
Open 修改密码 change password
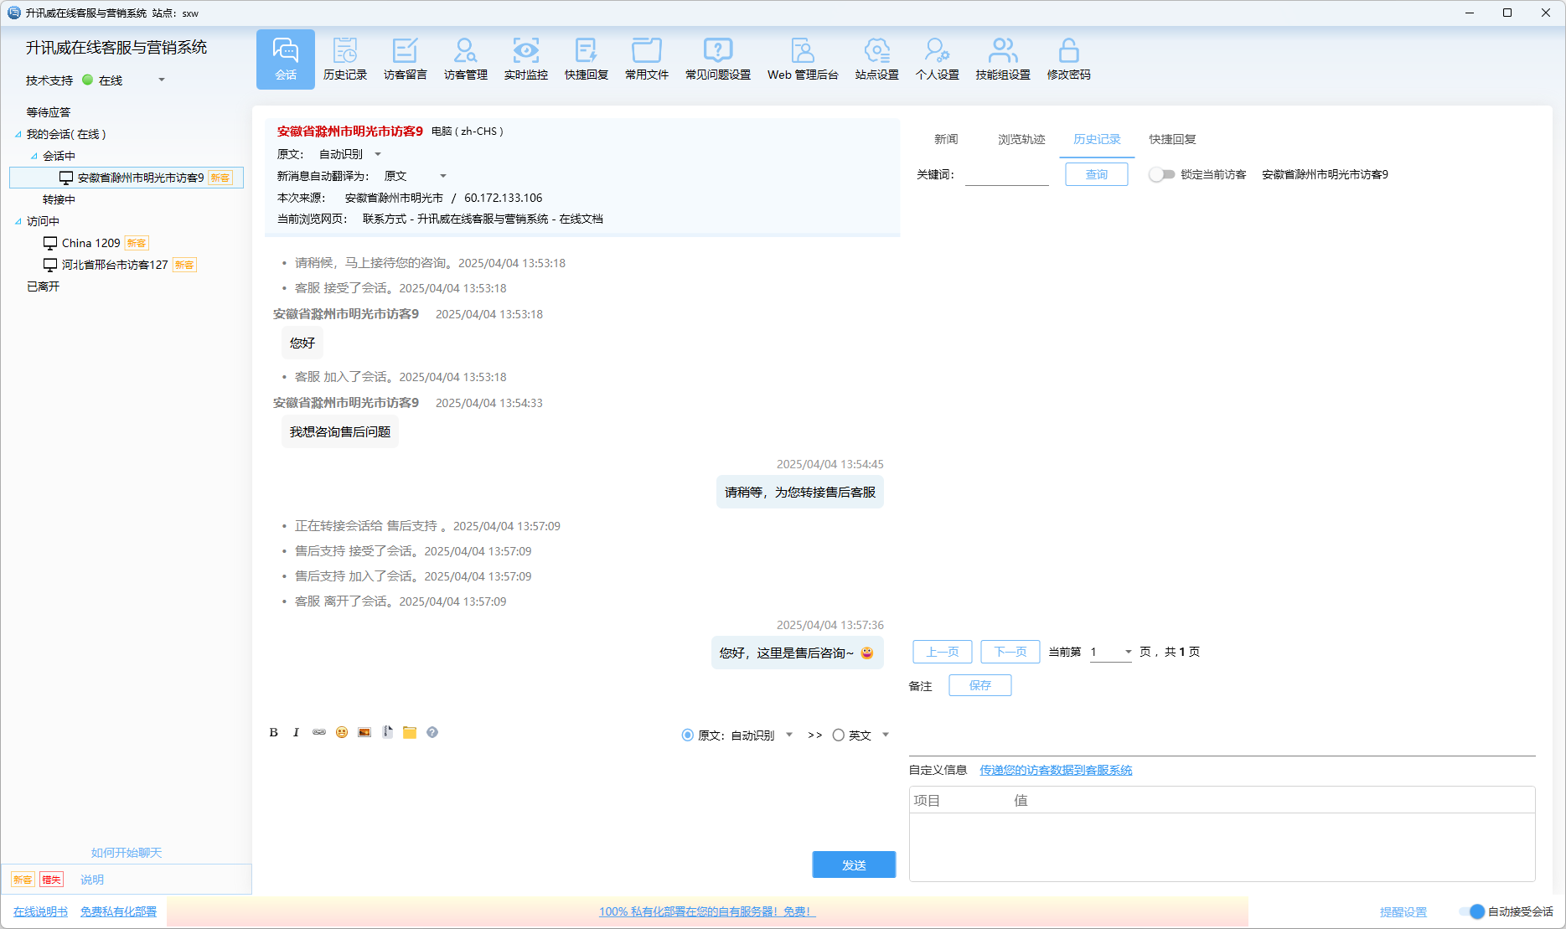pos(1069,59)
